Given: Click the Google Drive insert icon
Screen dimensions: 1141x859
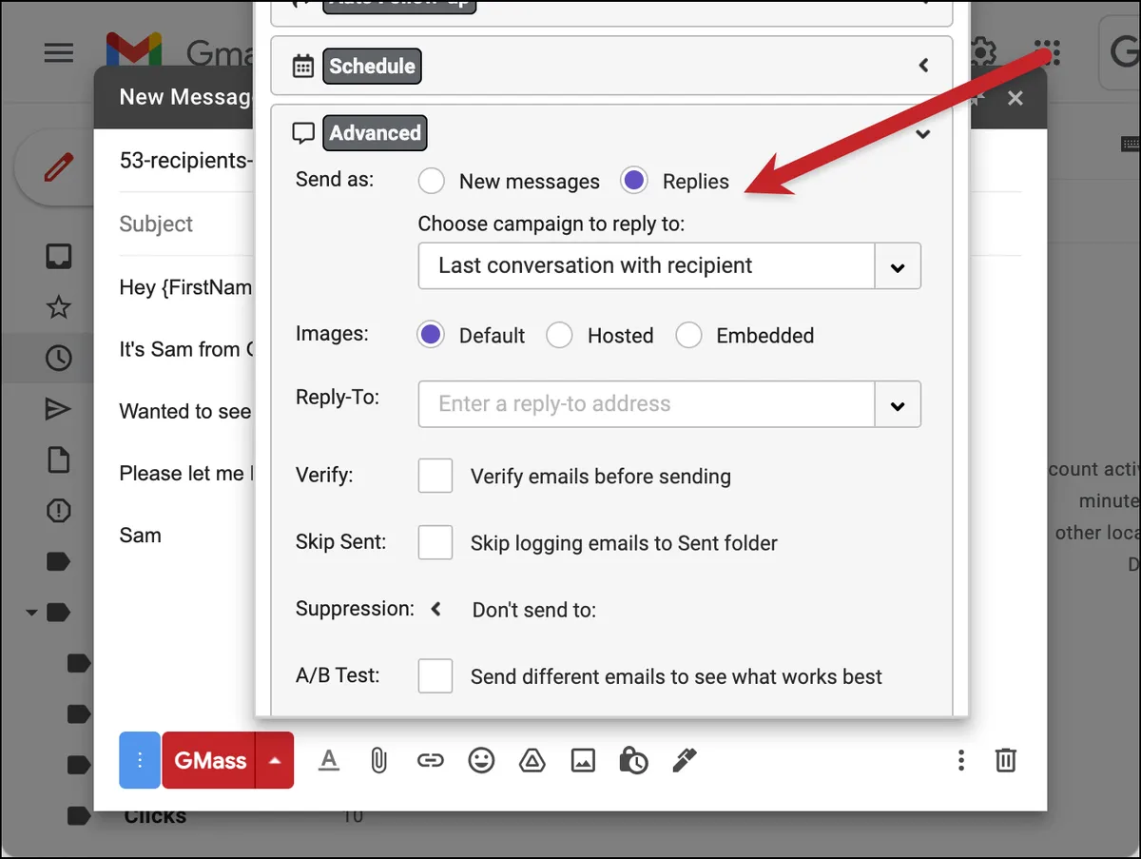Looking at the screenshot, I should click(x=532, y=760).
